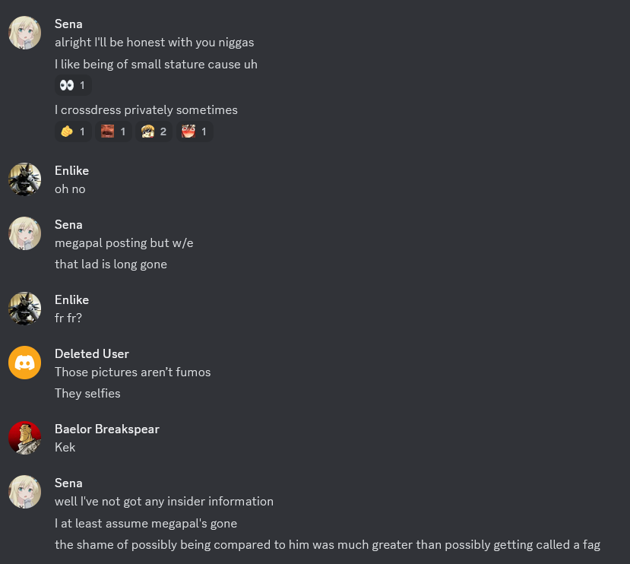Toggle the red face reaction beside the hand emoji
The image size is (630, 564).
[x=113, y=131]
